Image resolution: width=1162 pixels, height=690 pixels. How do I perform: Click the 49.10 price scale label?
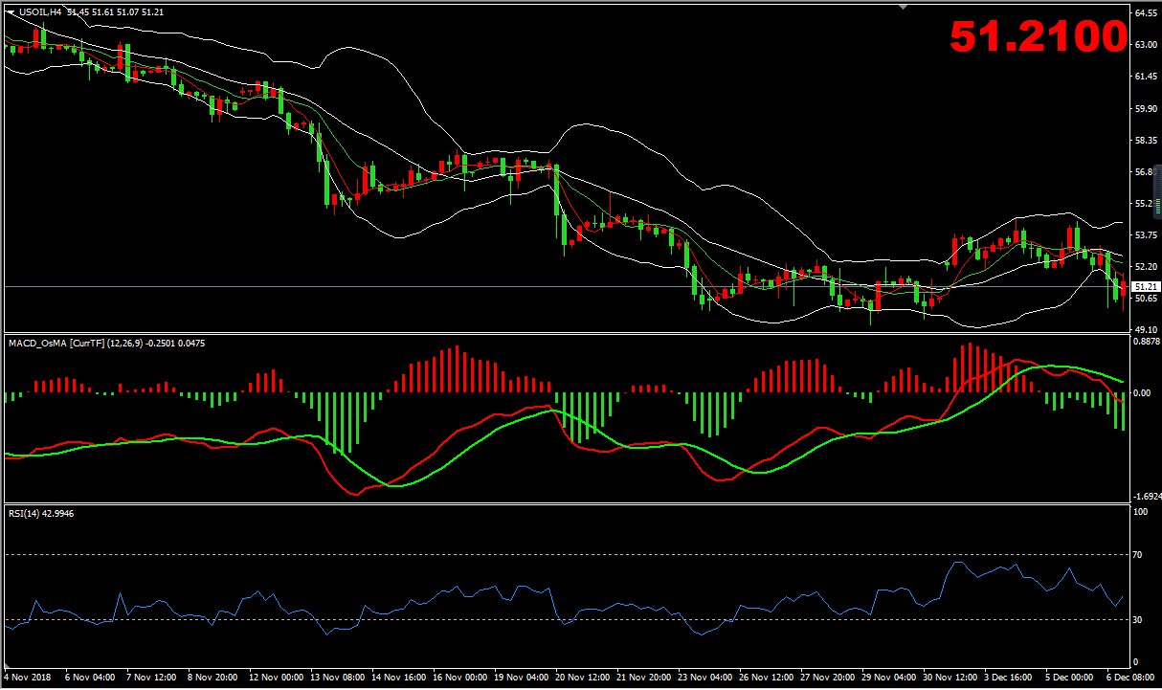pyautogui.click(x=1146, y=328)
